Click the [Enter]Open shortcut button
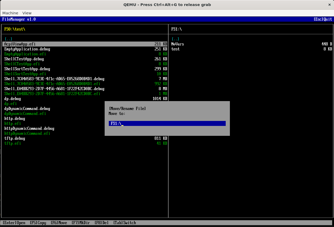 coord(14,223)
